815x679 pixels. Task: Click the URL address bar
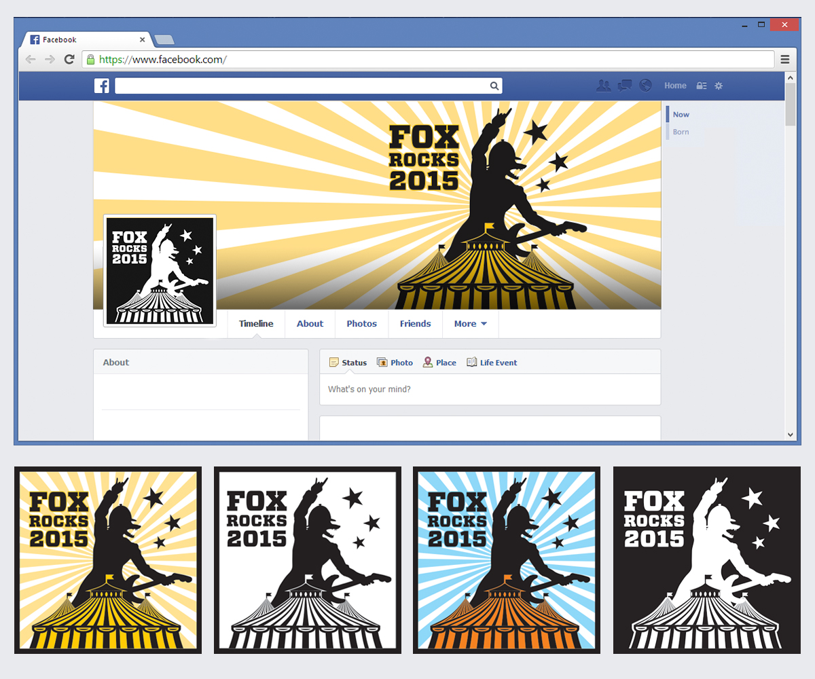pos(428,60)
